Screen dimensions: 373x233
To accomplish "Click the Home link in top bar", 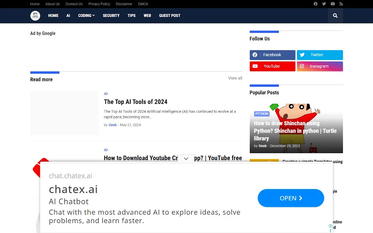I will (35, 4).
